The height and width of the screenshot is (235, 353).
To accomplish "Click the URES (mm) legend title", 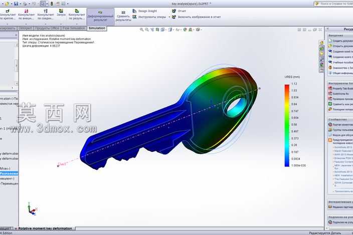I will [292, 77].
